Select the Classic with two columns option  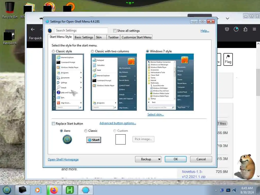click(92, 51)
